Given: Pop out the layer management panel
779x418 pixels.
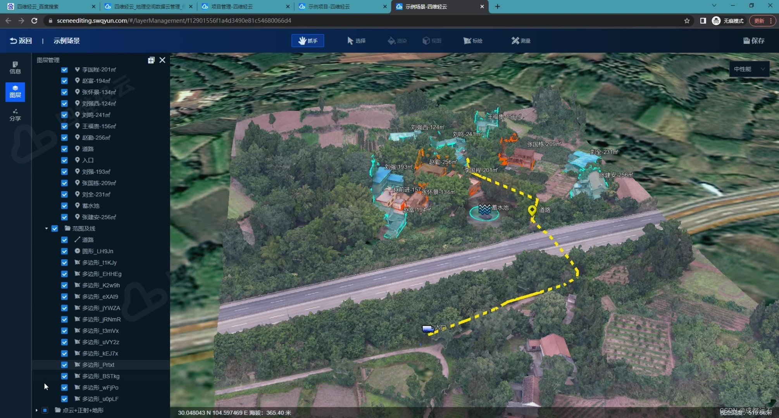Looking at the screenshot, I should 151,60.
